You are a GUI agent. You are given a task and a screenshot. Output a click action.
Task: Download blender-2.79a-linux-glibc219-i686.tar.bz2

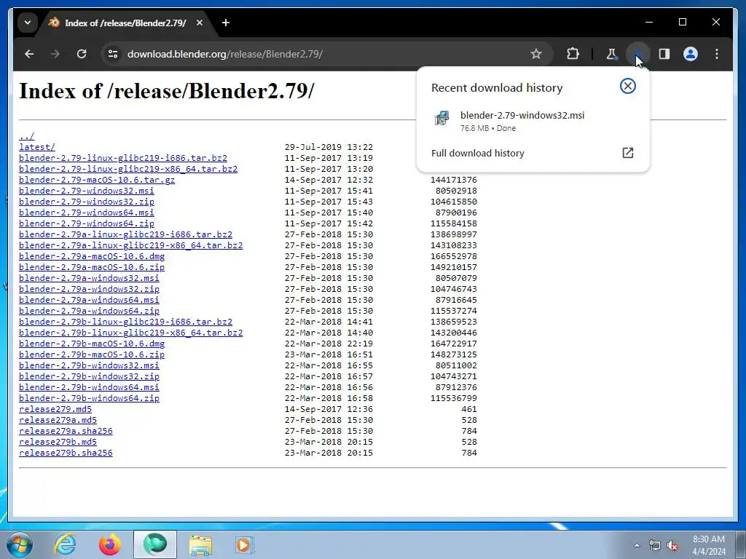(125, 235)
